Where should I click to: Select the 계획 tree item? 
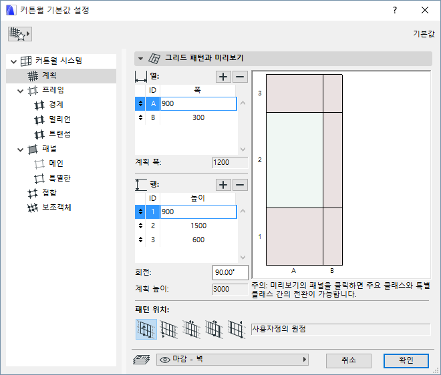(x=61, y=75)
